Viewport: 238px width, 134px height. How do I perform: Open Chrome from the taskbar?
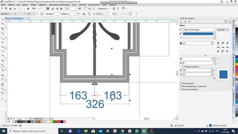[122, 131]
